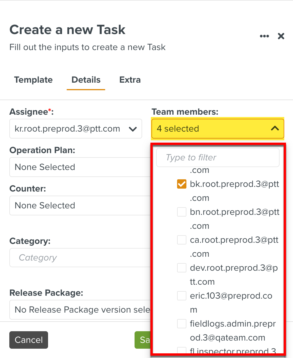Tick the dev.root.preprod.3@ptt.com checkbox
The height and width of the screenshot is (358, 293).
pyautogui.click(x=182, y=268)
